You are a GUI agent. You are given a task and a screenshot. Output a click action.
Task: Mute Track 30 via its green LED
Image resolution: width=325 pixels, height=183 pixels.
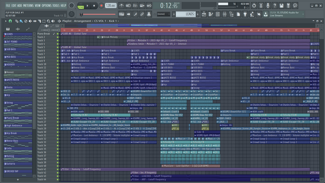pos(58,132)
